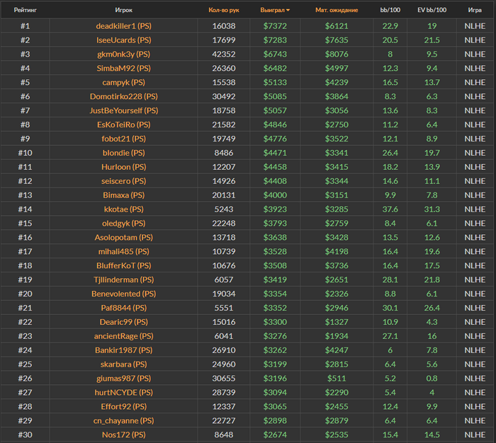Select player gkm0nk3y (PS)
The height and width of the screenshot is (443, 496).
pos(123,54)
